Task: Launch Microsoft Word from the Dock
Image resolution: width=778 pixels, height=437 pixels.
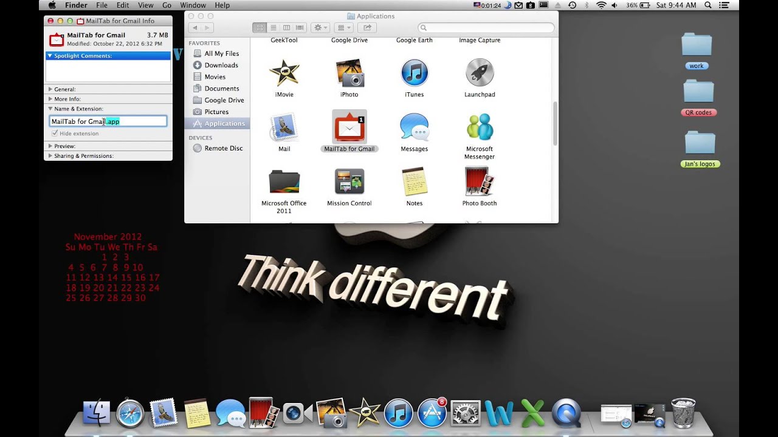Action: pyautogui.click(x=499, y=413)
